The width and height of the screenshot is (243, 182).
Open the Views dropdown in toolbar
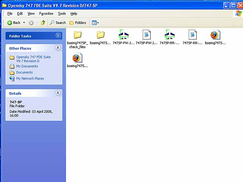click(x=95, y=23)
